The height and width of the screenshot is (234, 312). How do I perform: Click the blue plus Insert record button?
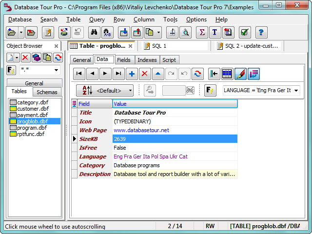(132, 74)
